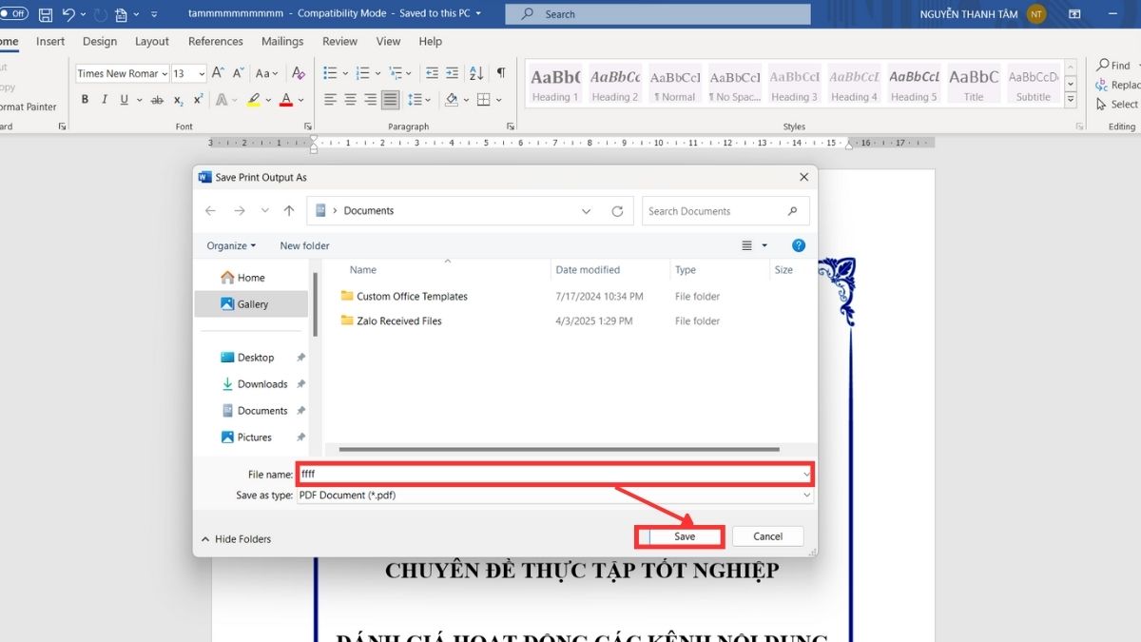1141x642 pixels.
Task: Apply Heading 1 style
Action: pos(555,86)
